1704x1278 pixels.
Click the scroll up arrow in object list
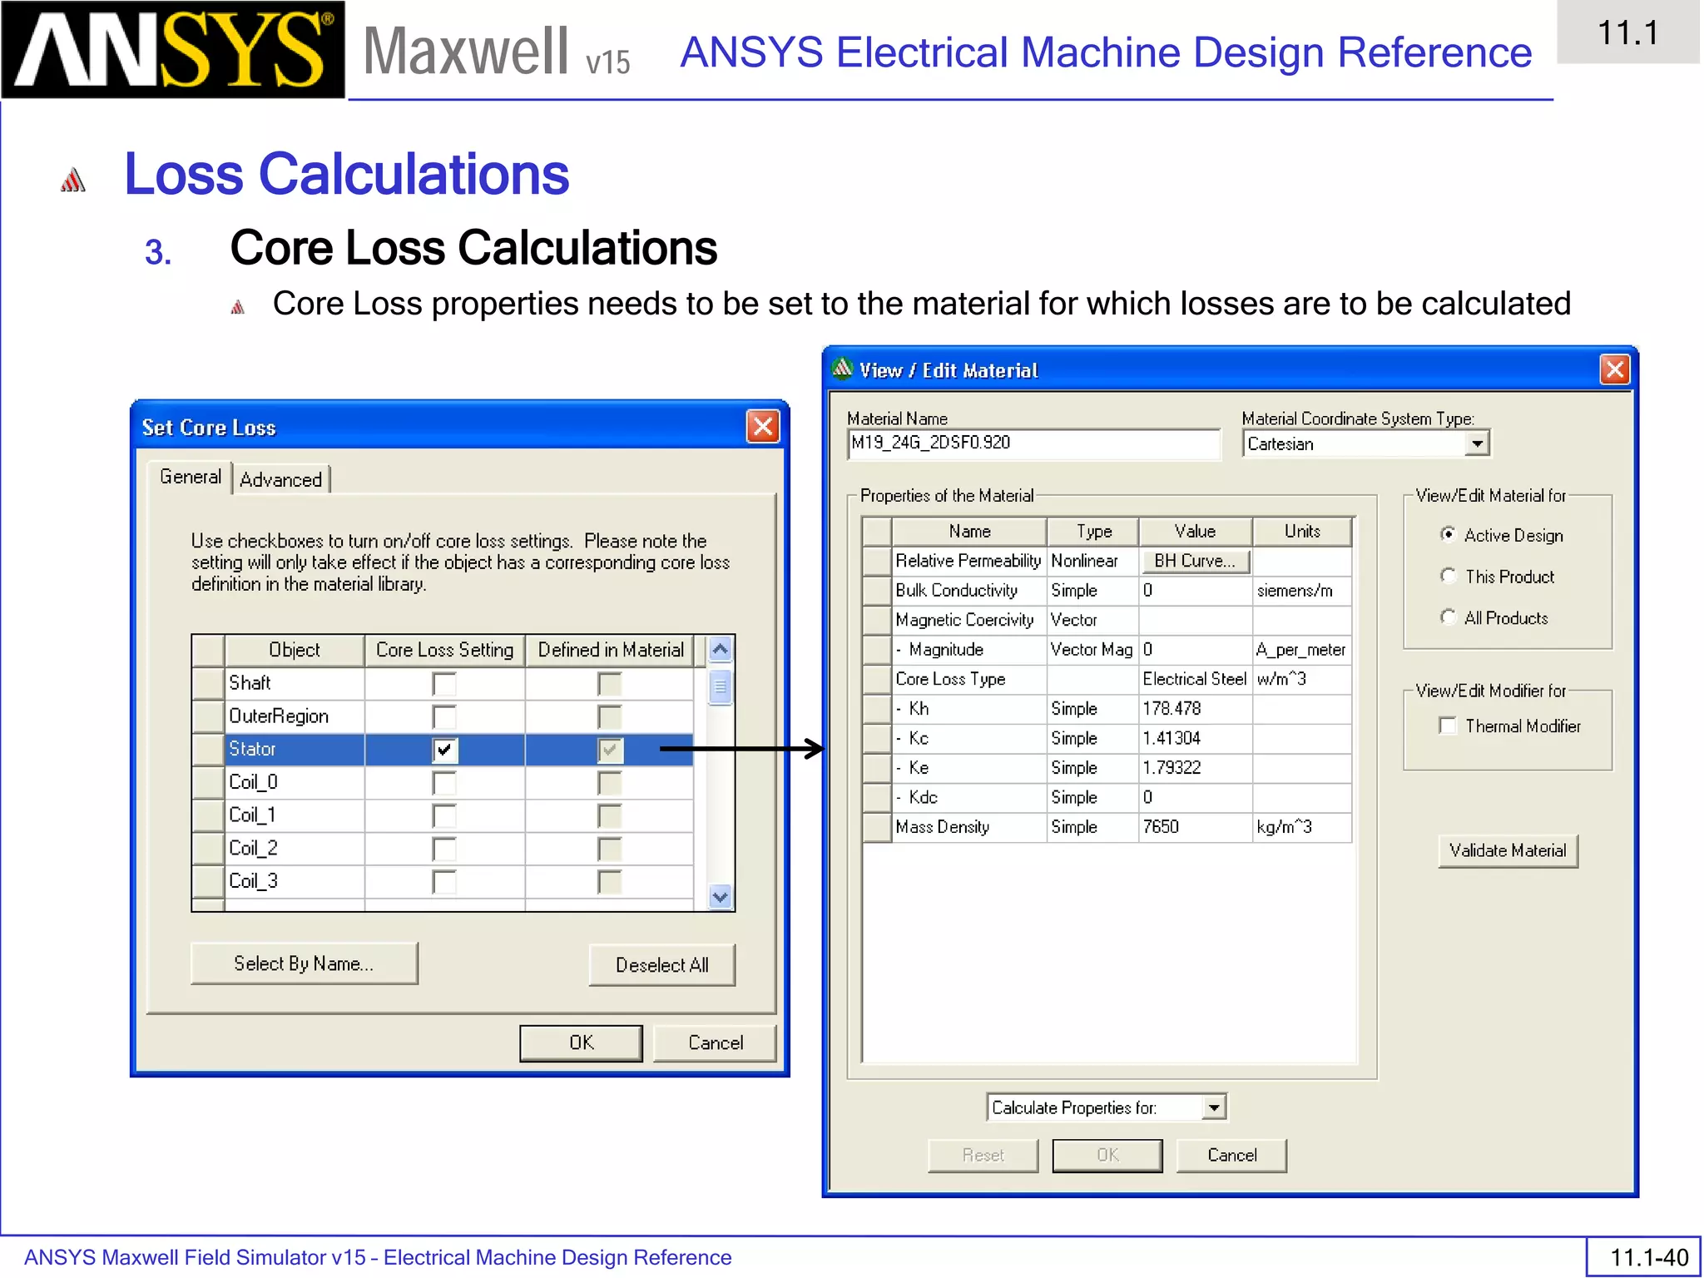721,649
